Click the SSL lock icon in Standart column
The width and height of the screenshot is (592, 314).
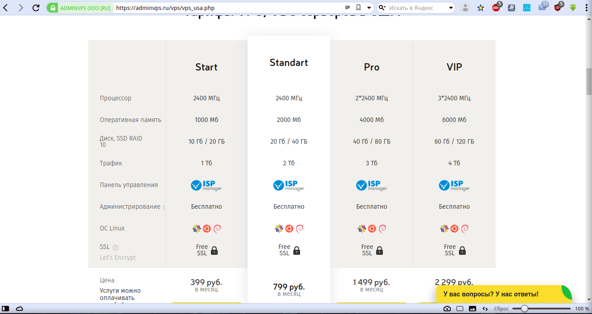pyautogui.click(x=297, y=250)
